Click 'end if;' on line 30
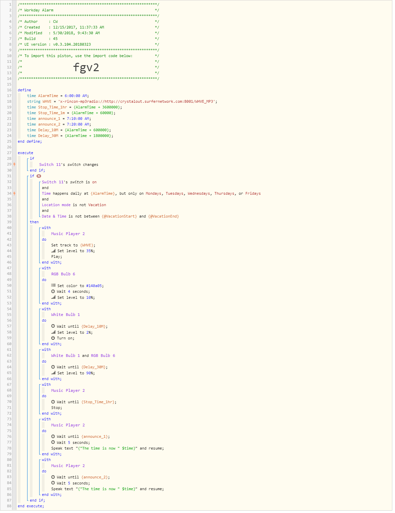Image resolution: width=395 pixels, height=513 pixels. pos(37,170)
